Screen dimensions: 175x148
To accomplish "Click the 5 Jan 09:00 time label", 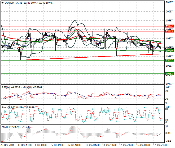I will pos(58,145).
